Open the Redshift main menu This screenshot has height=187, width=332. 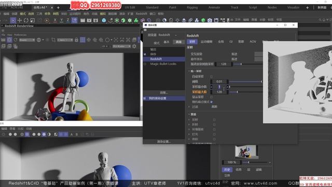(141, 14)
